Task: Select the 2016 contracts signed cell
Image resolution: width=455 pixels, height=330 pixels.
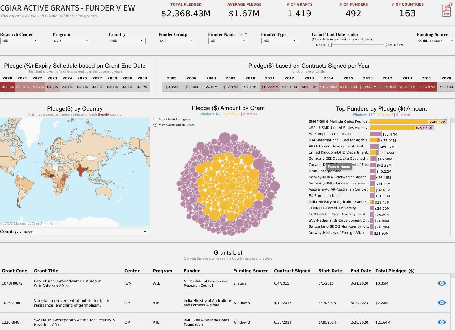Action: point(368,87)
